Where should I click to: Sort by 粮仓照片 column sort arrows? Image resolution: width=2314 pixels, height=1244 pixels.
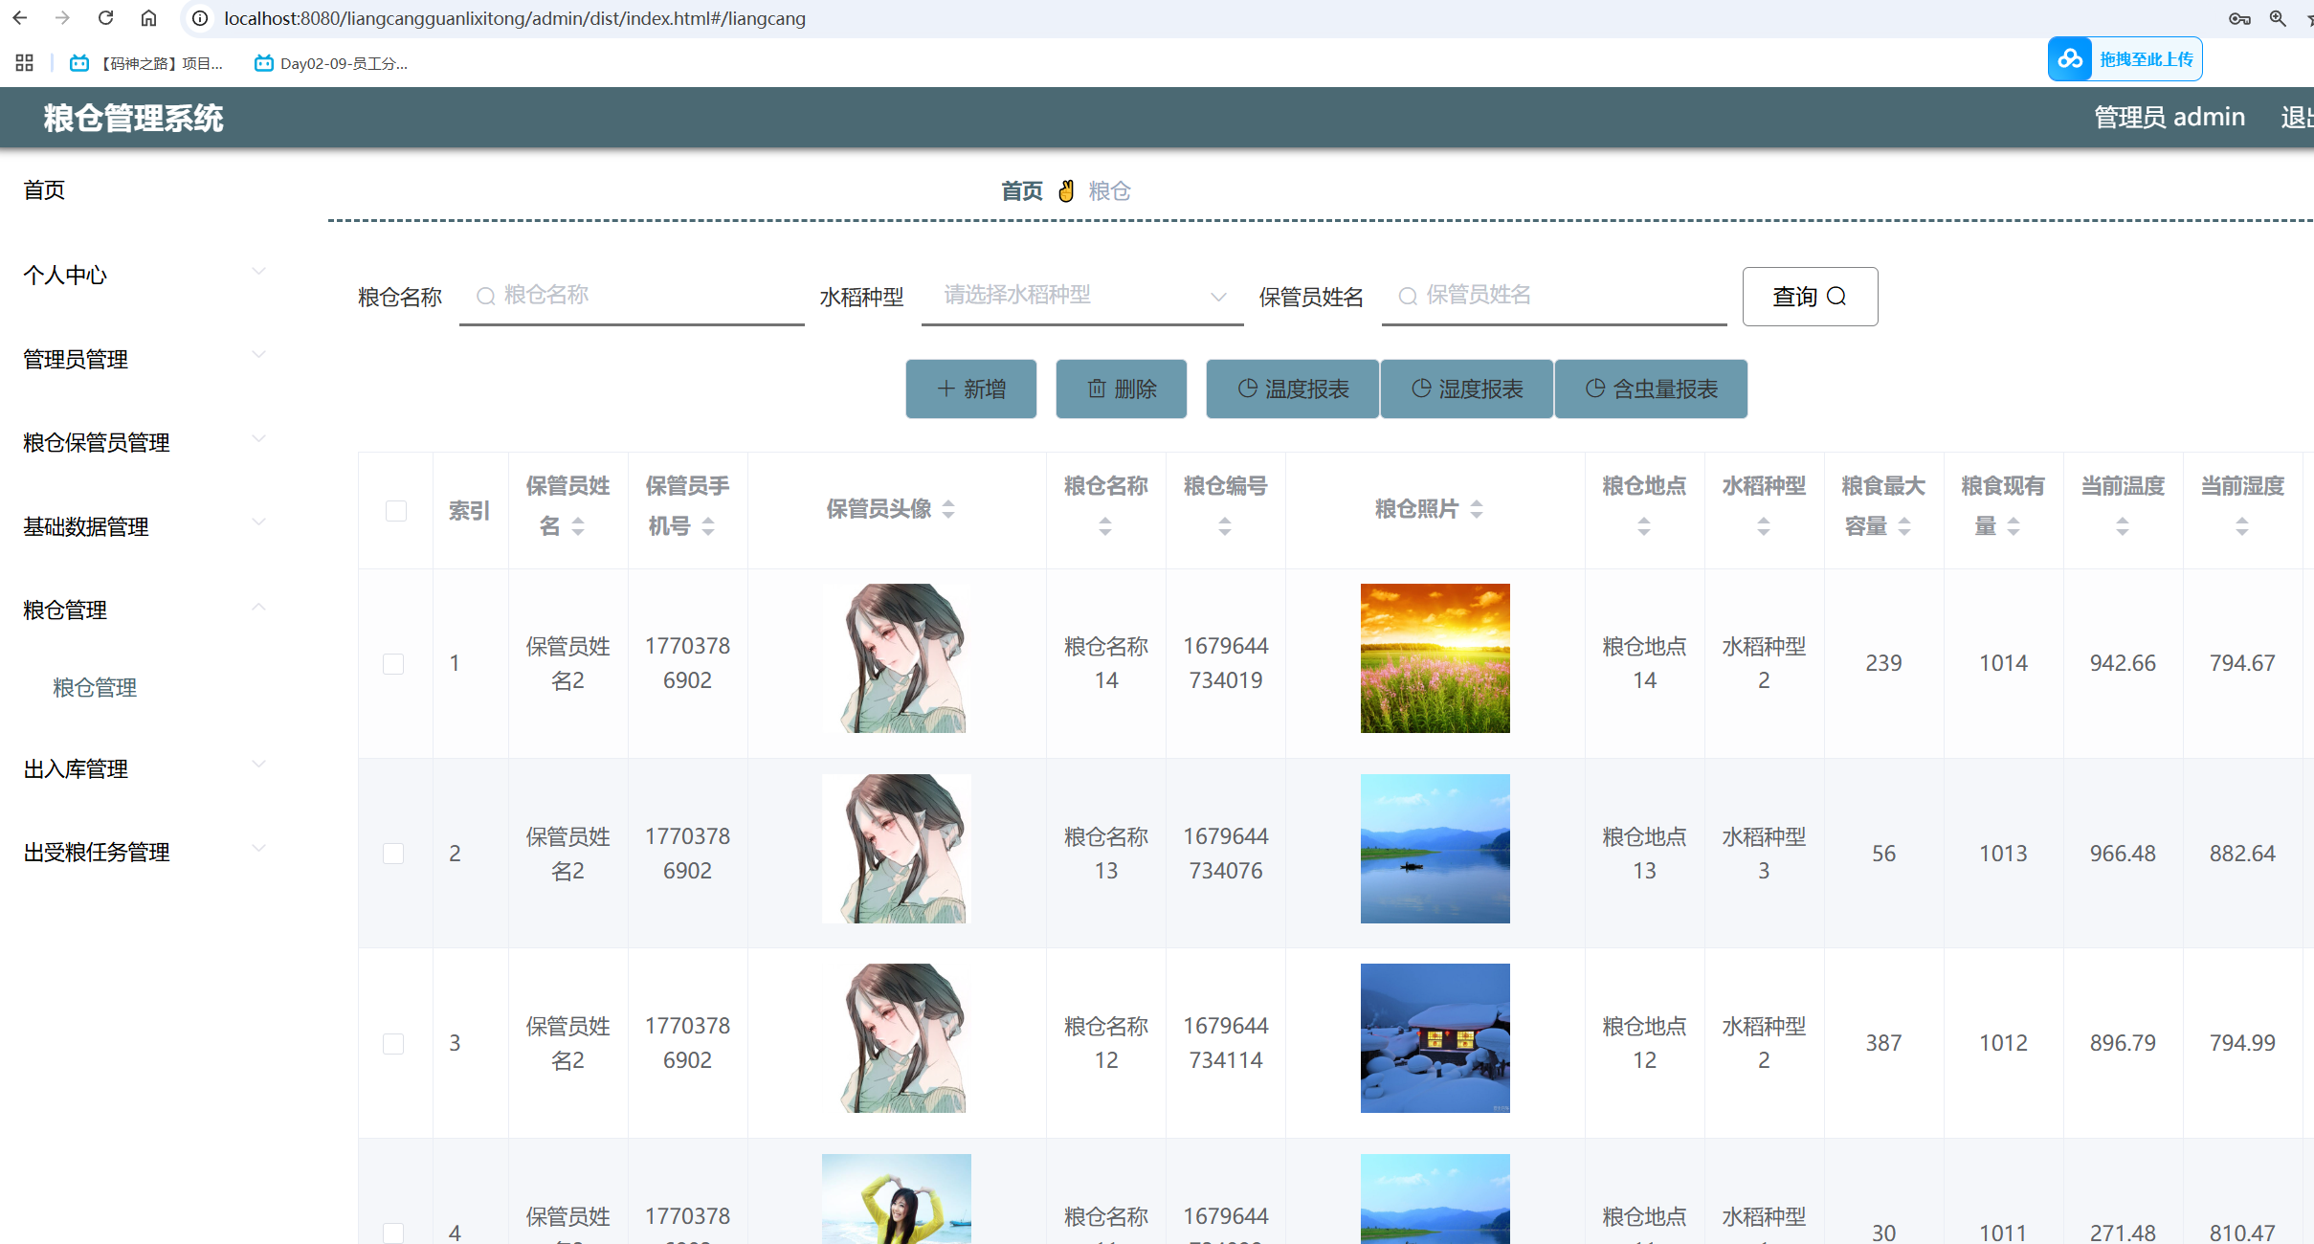[x=1477, y=509]
